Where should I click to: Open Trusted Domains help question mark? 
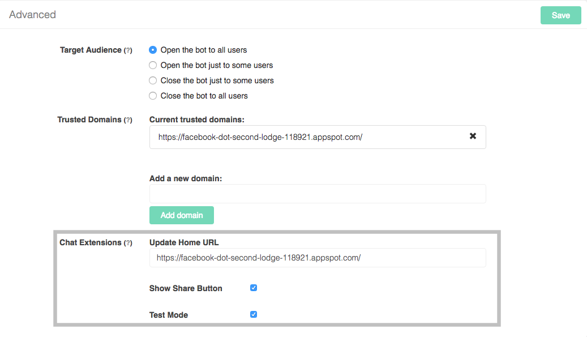[128, 120]
